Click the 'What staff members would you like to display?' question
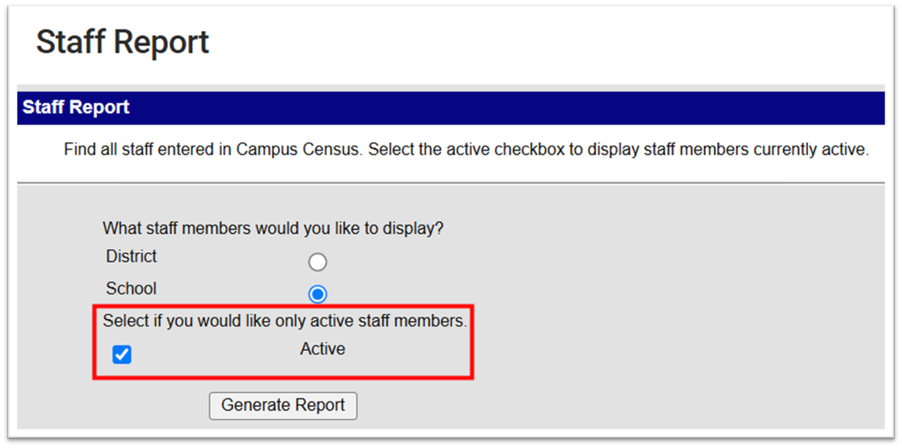 click(x=273, y=229)
